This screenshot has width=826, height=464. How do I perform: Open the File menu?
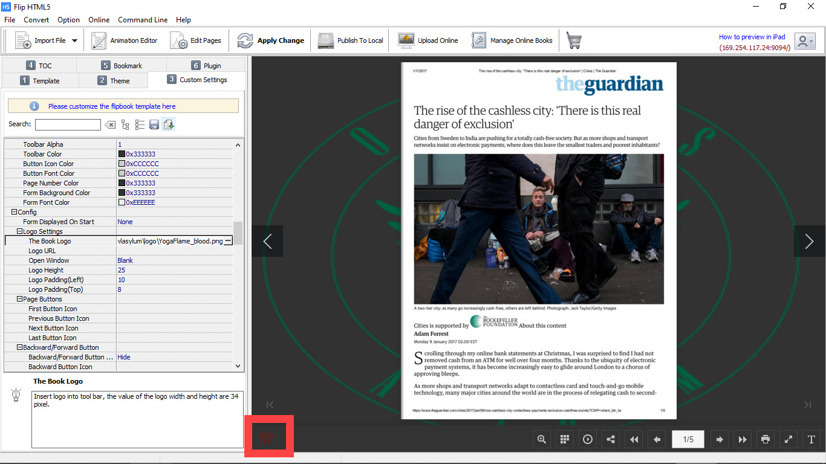[10, 20]
